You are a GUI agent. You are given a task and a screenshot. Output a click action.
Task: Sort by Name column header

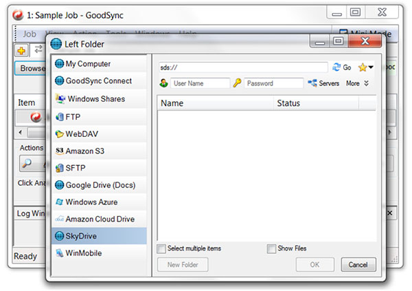click(x=216, y=103)
